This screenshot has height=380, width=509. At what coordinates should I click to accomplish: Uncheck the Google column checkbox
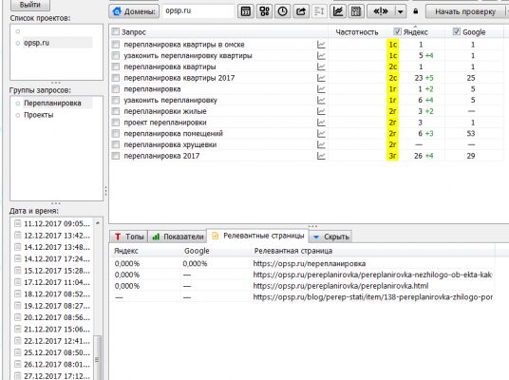tap(457, 31)
